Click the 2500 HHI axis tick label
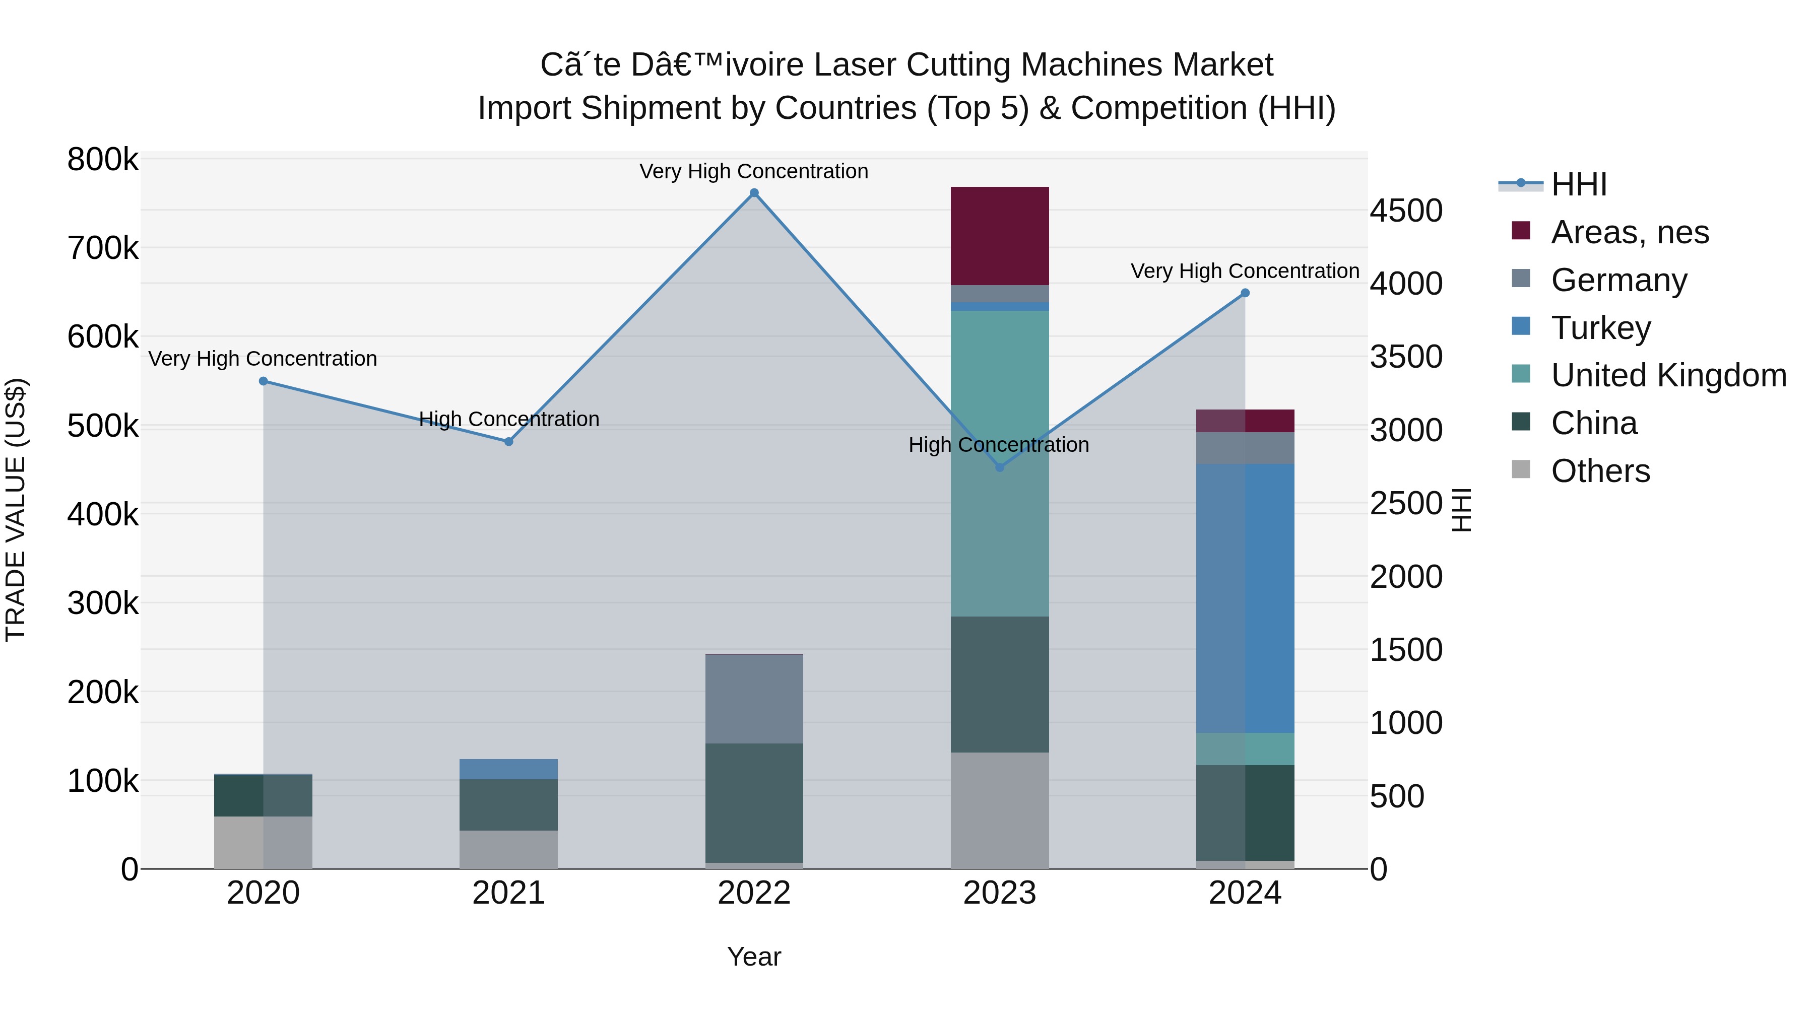Screen dimensions: 1814x1020 point(1406,503)
